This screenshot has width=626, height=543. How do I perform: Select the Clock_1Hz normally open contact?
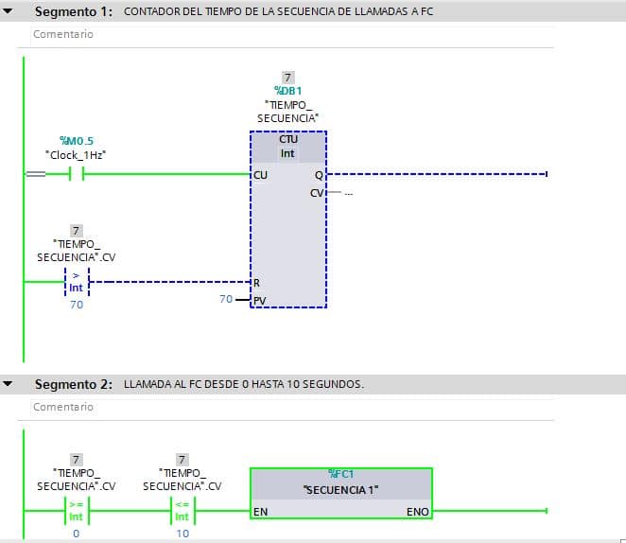tap(76, 174)
